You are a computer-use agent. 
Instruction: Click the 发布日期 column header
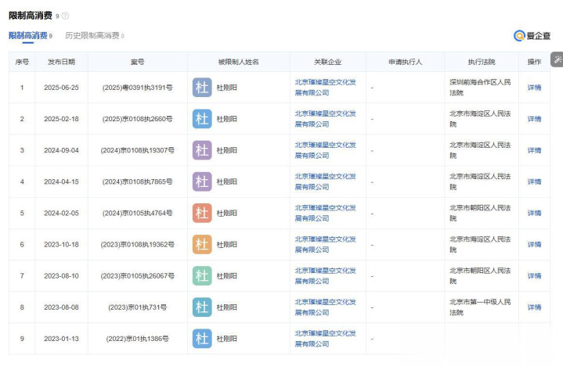coord(61,62)
